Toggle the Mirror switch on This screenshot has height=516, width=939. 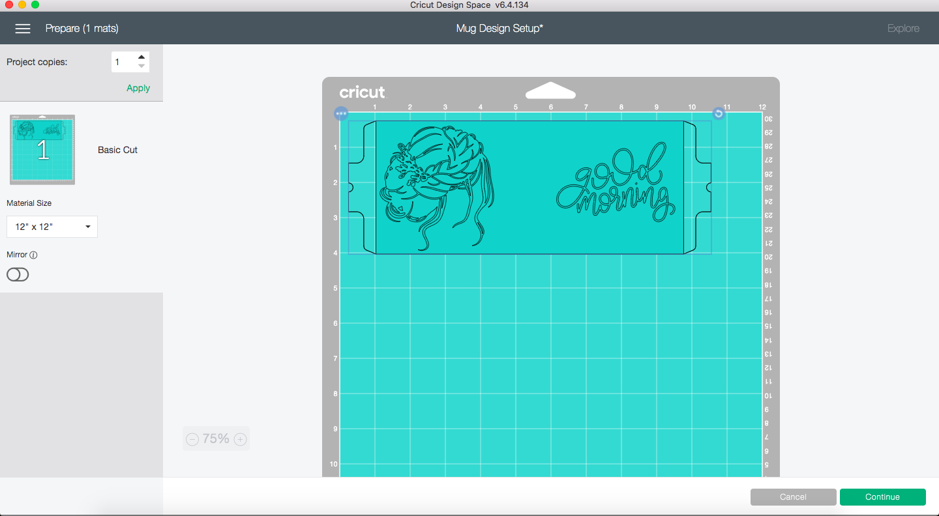tap(18, 275)
